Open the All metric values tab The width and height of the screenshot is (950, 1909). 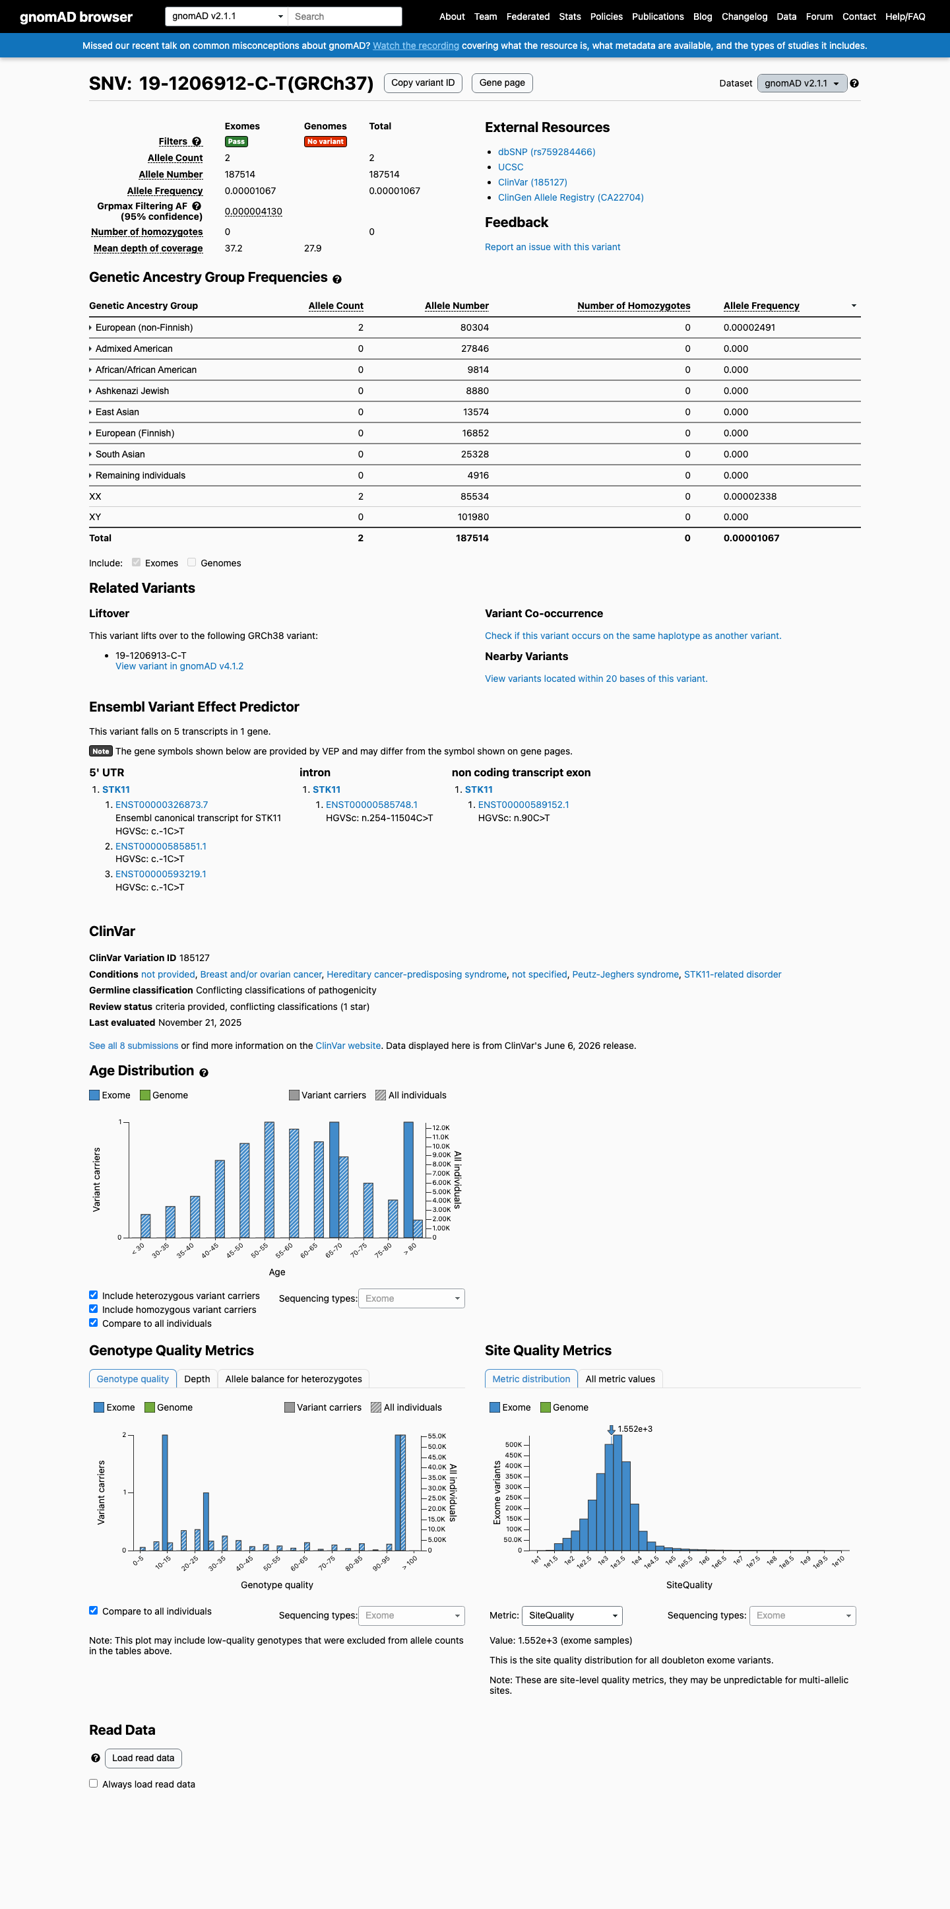click(621, 1379)
